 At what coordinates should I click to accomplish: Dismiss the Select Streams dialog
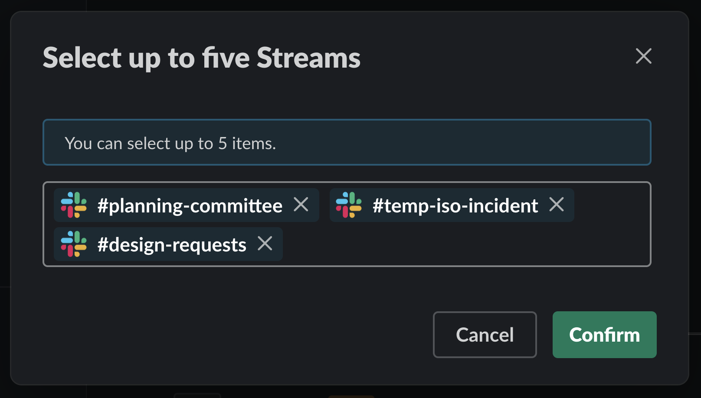pos(643,56)
